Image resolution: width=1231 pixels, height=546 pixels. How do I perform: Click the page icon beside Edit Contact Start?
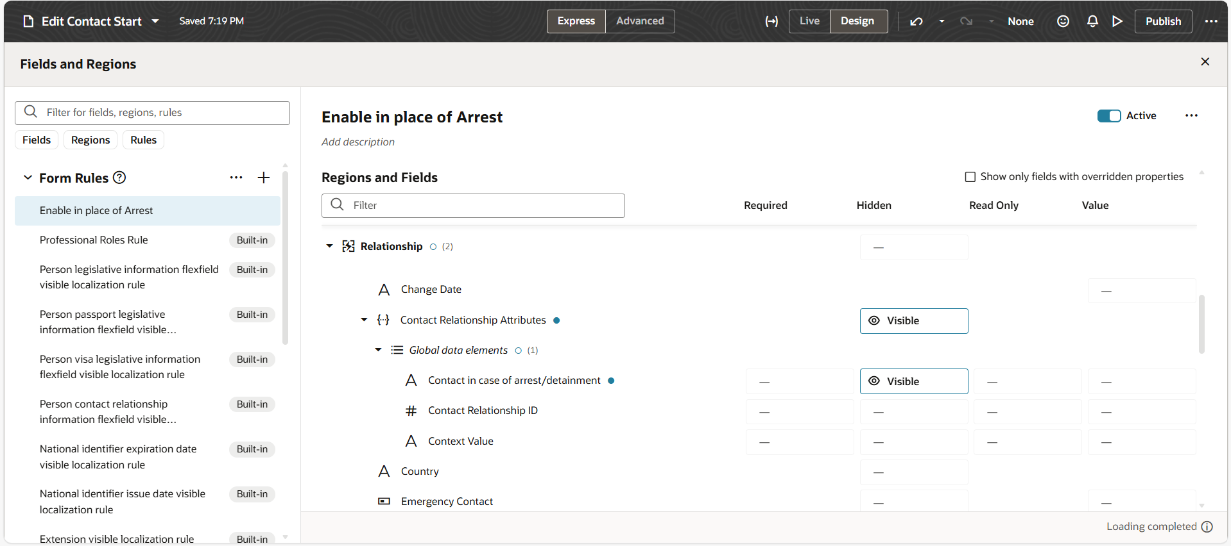(x=28, y=21)
